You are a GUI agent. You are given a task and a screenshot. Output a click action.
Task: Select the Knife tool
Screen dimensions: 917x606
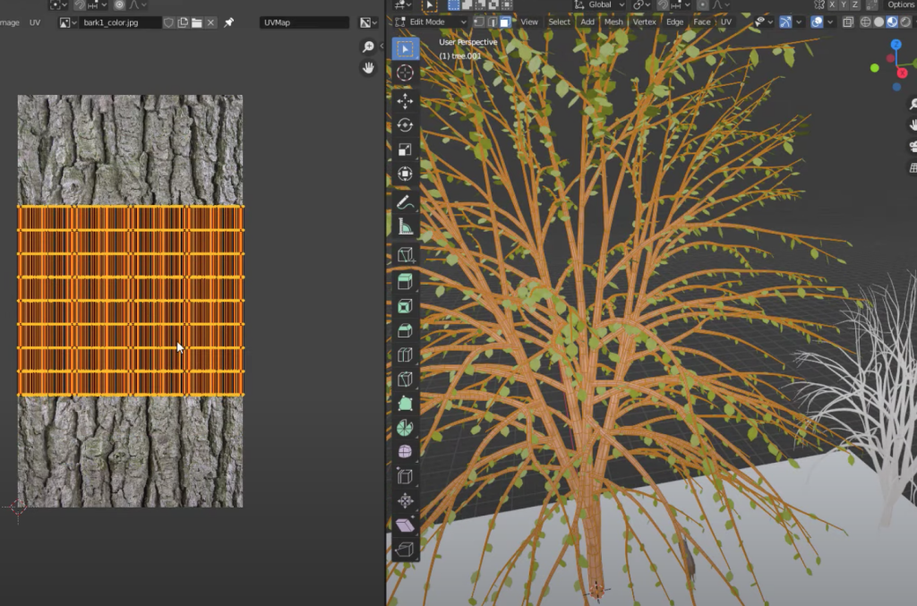405,380
